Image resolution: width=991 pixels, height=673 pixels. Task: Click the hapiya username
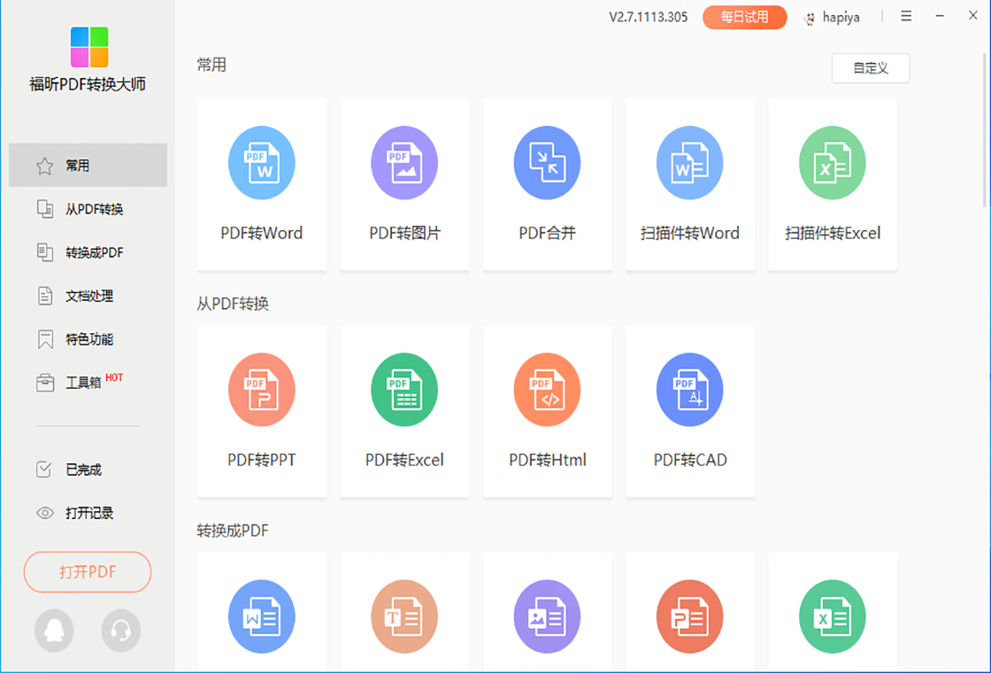pos(841,18)
